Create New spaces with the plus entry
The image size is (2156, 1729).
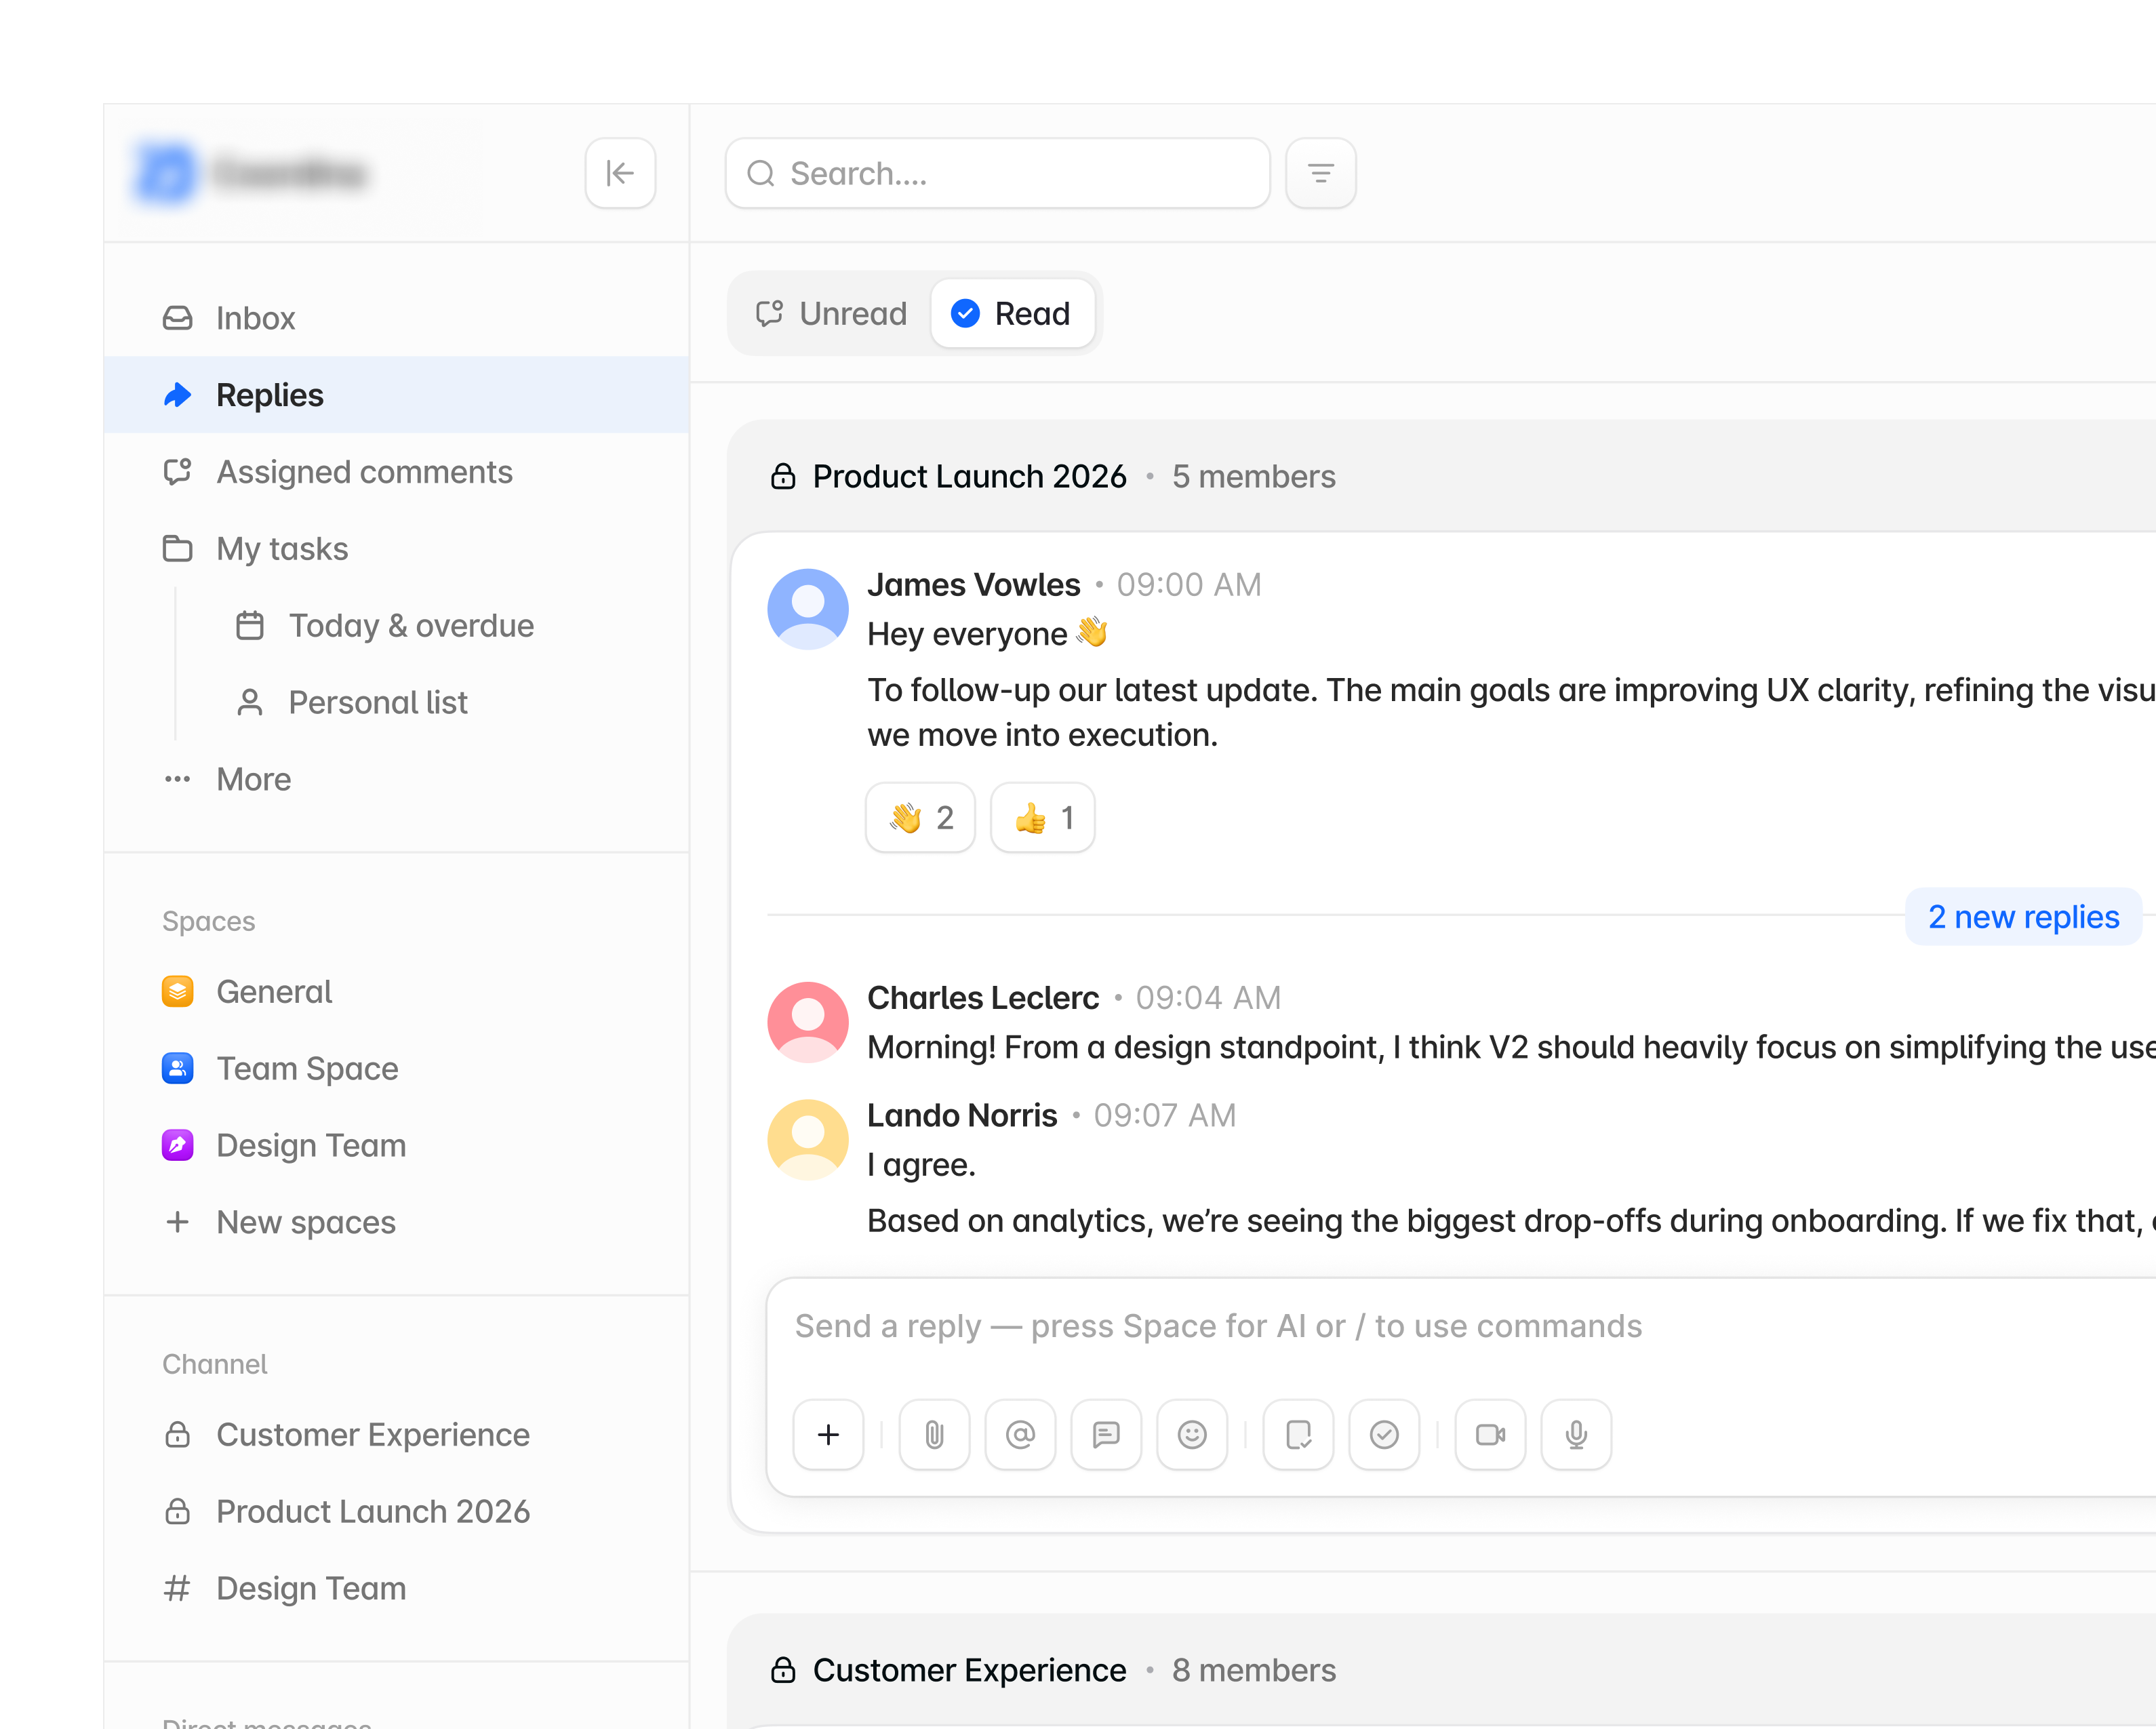coord(396,1222)
